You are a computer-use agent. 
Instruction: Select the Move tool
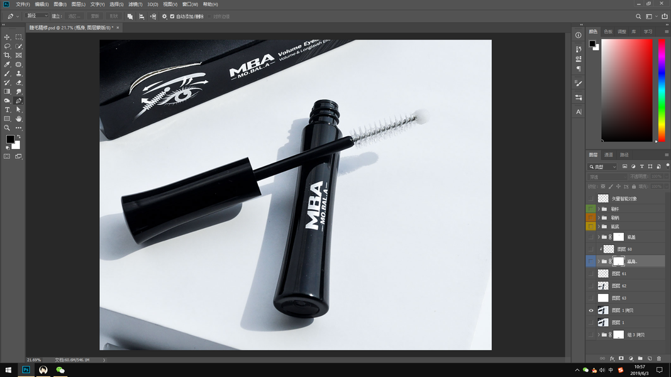(x=7, y=37)
